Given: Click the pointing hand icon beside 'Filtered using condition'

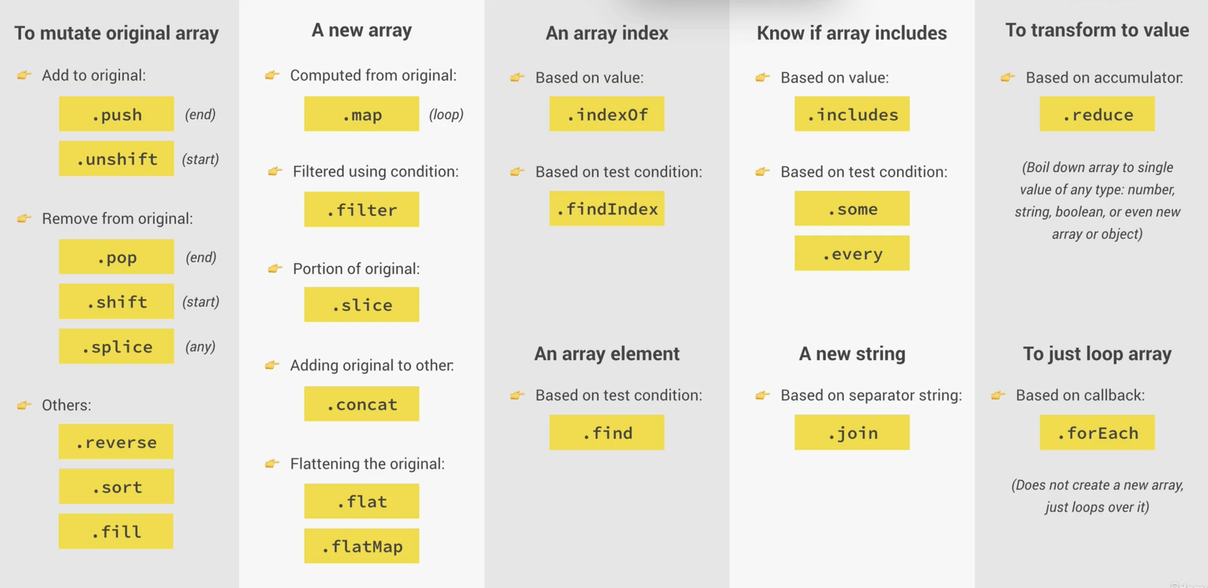Looking at the screenshot, I should [275, 171].
